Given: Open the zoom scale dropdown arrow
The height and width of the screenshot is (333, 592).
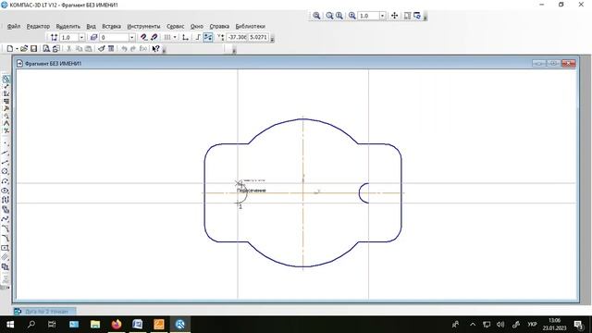Looking at the screenshot, I should point(382,16).
